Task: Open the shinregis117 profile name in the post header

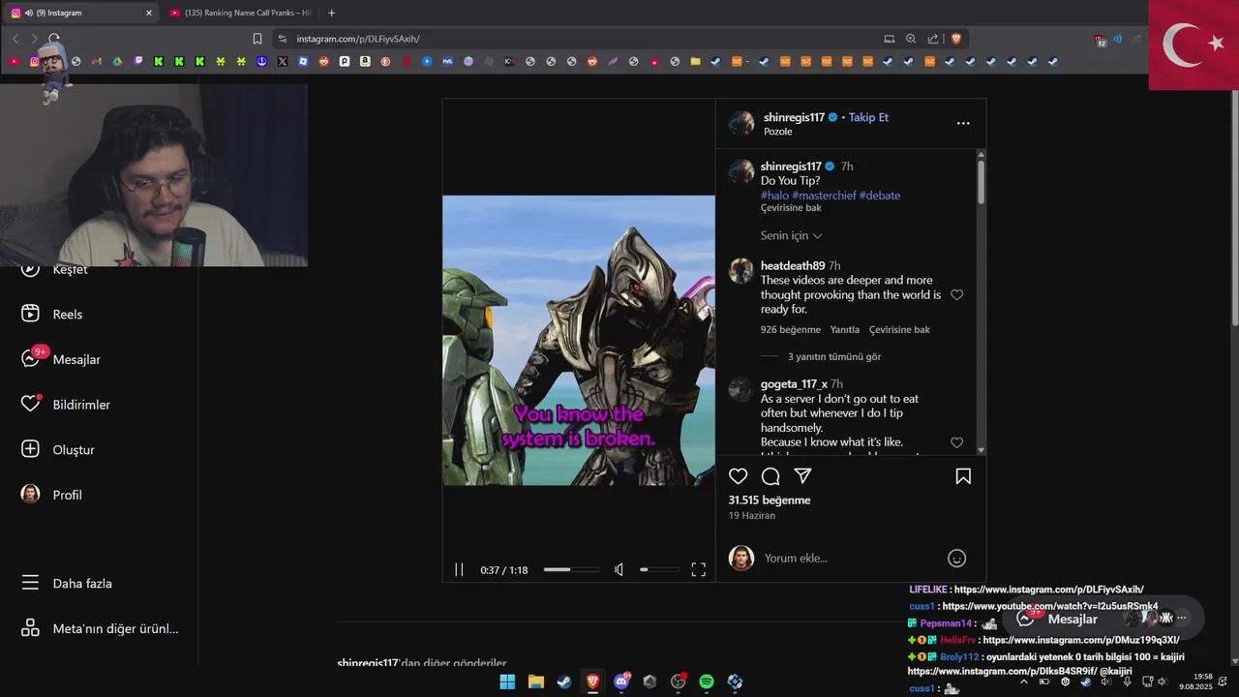Action: click(x=794, y=117)
